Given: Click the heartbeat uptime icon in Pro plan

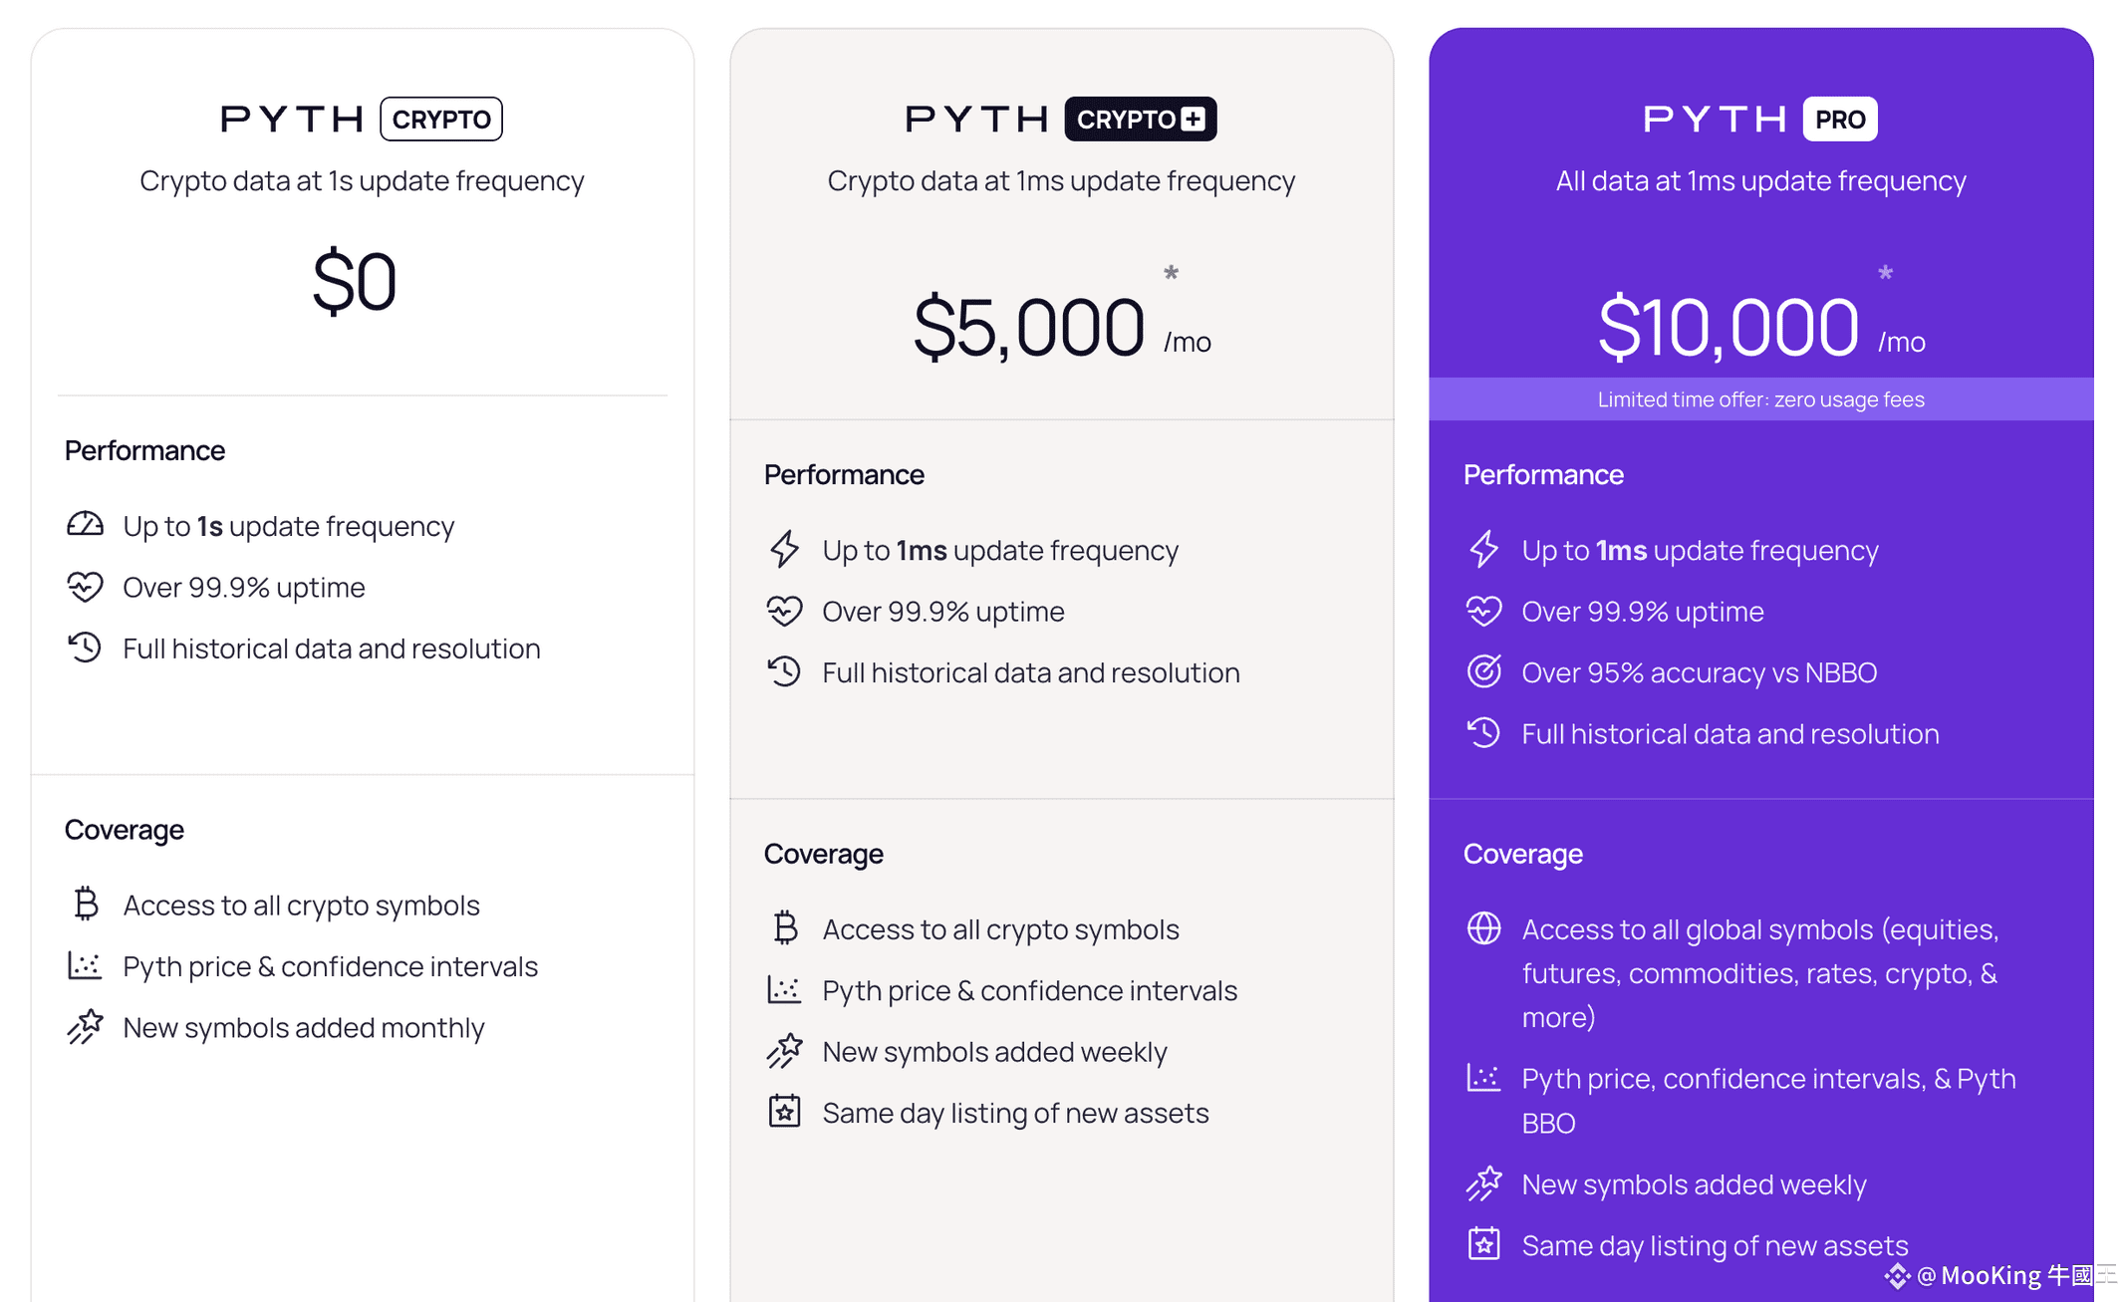Looking at the screenshot, I should click(1484, 610).
